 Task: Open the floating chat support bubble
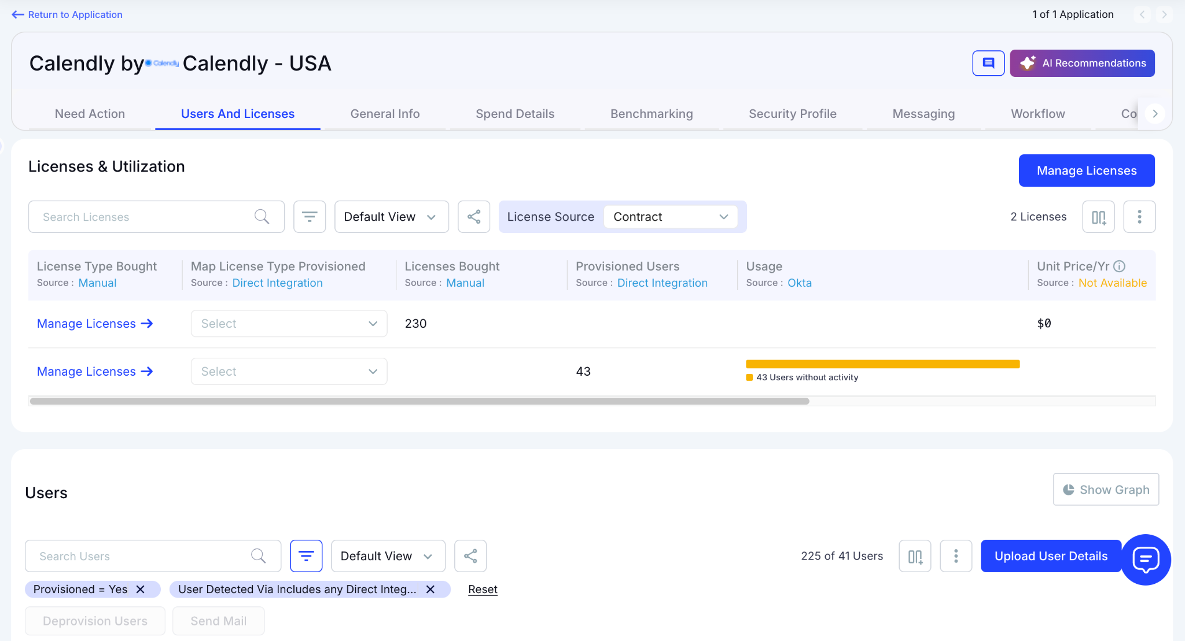[1145, 559]
